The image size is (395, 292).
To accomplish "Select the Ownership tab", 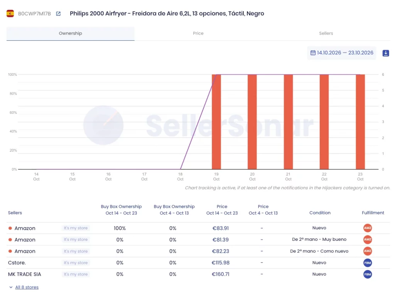I will [x=70, y=33].
